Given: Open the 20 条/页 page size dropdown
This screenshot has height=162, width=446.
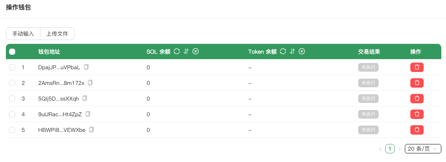Looking at the screenshot, I should tap(422, 149).
